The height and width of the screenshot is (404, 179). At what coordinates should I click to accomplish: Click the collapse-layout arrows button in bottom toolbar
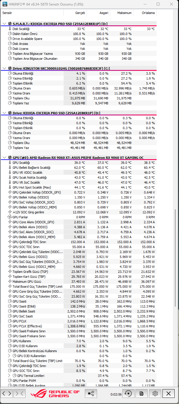[19, 394]
